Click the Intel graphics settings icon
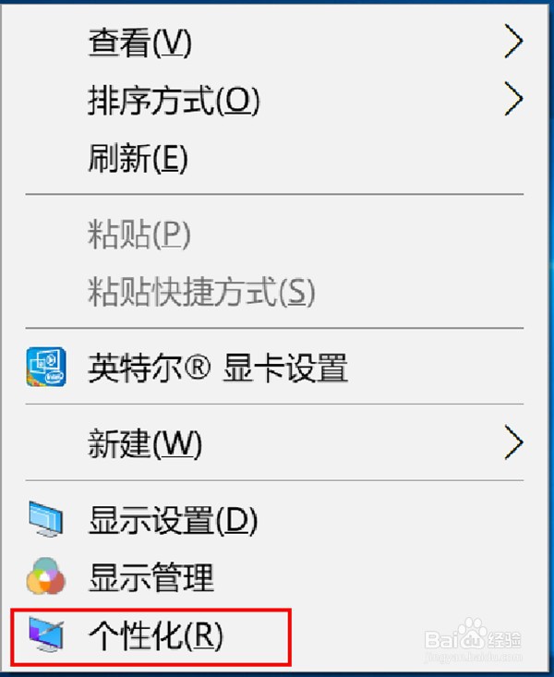Image resolution: width=554 pixels, height=677 pixels. (46, 367)
